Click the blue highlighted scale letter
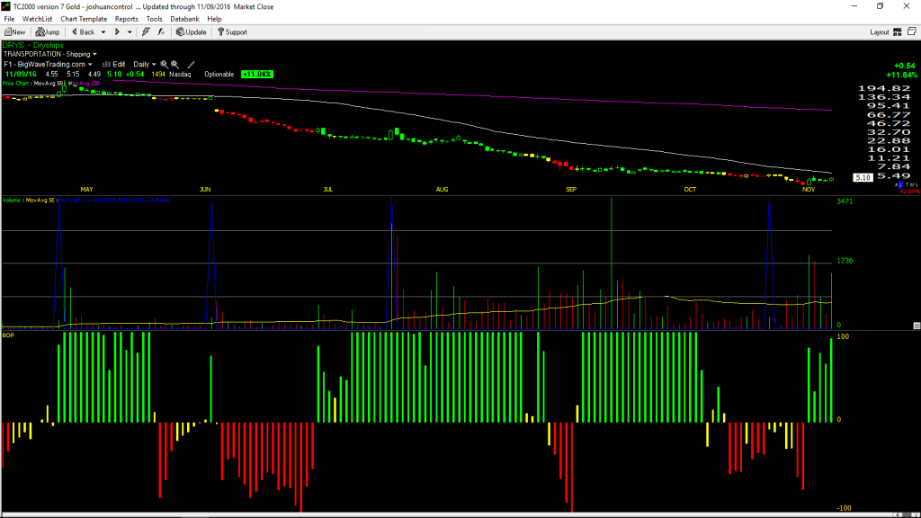Screen dimensions: 921x518 tap(899, 185)
